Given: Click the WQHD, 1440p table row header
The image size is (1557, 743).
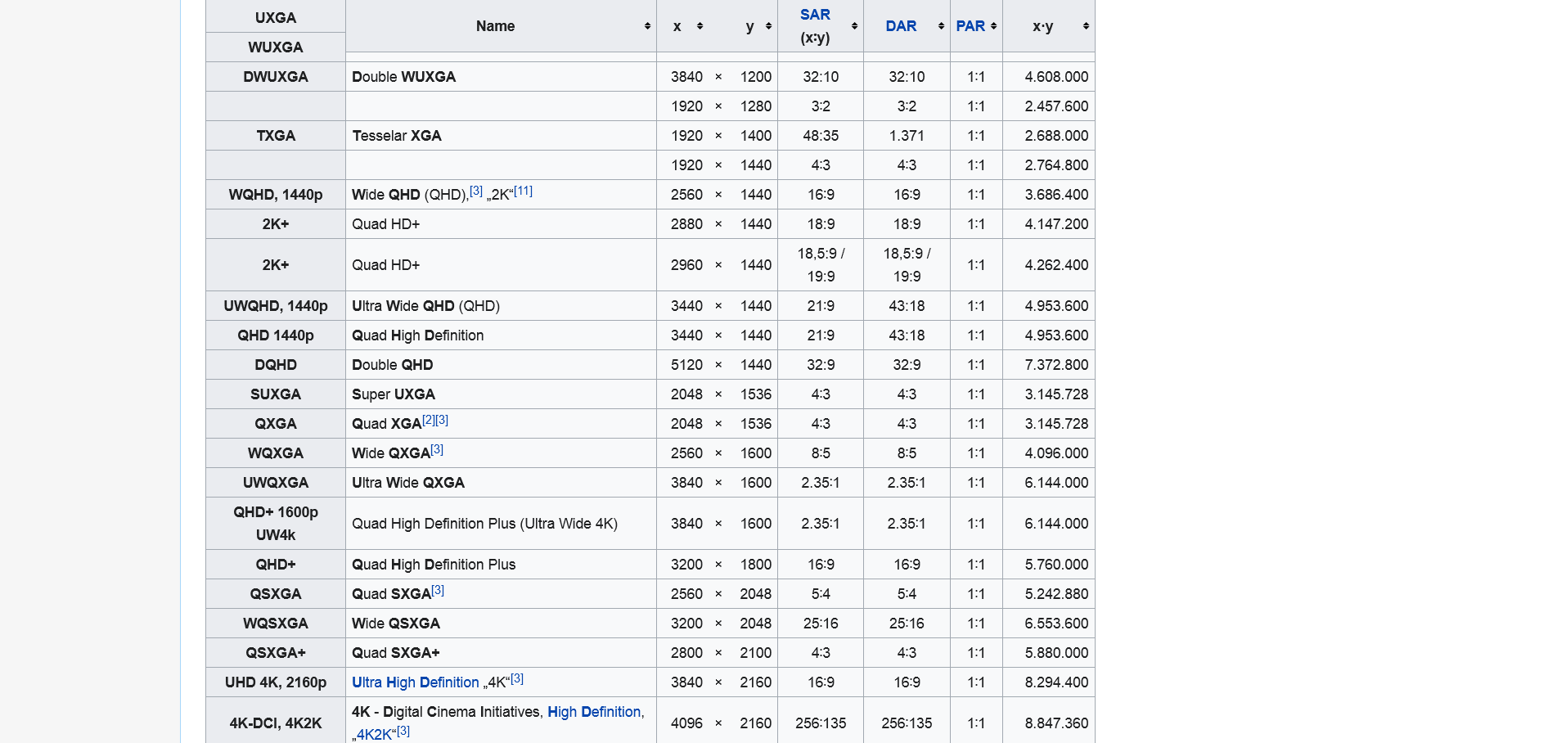Looking at the screenshot, I should pyautogui.click(x=275, y=194).
